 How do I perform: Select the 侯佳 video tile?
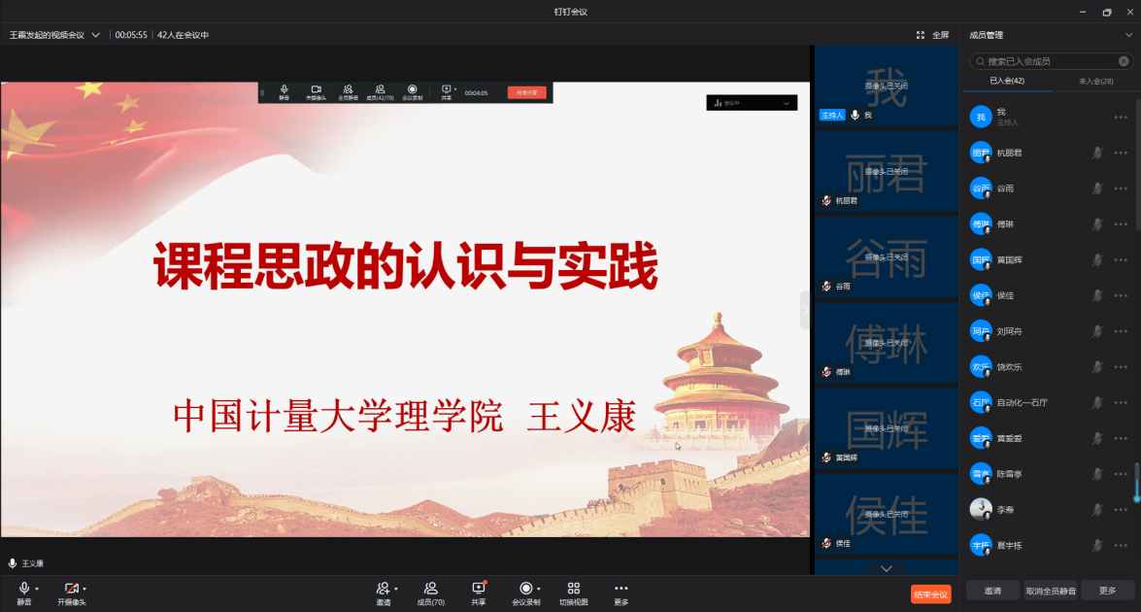tap(886, 515)
